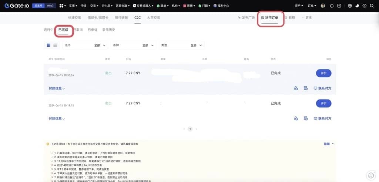Toggle dark mode moon icon
379x182 pixels.
[x=357, y=6]
